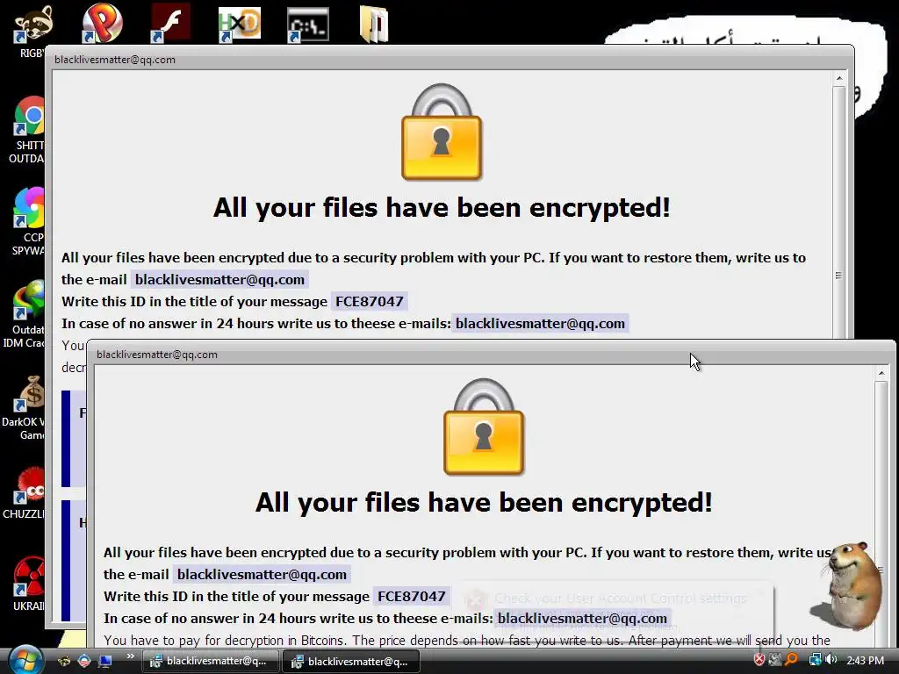The width and height of the screenshot is (899, 674).
Task: Click the volume speaker tray icon
Action: (831, 660)
